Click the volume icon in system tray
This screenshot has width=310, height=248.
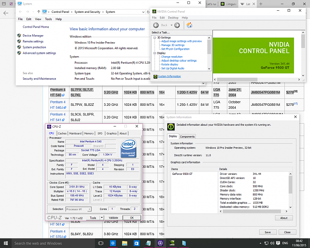[272, 243]
